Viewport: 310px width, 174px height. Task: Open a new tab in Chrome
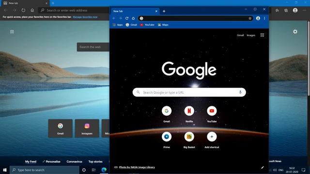pyautogui.click(x=164, y=11)
